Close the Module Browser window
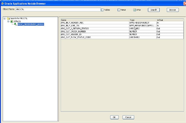The image size is (186, 123). pos(185,3)
